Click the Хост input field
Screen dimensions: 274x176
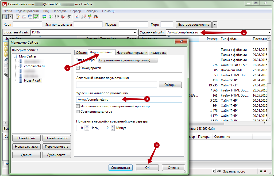(27, 25)
